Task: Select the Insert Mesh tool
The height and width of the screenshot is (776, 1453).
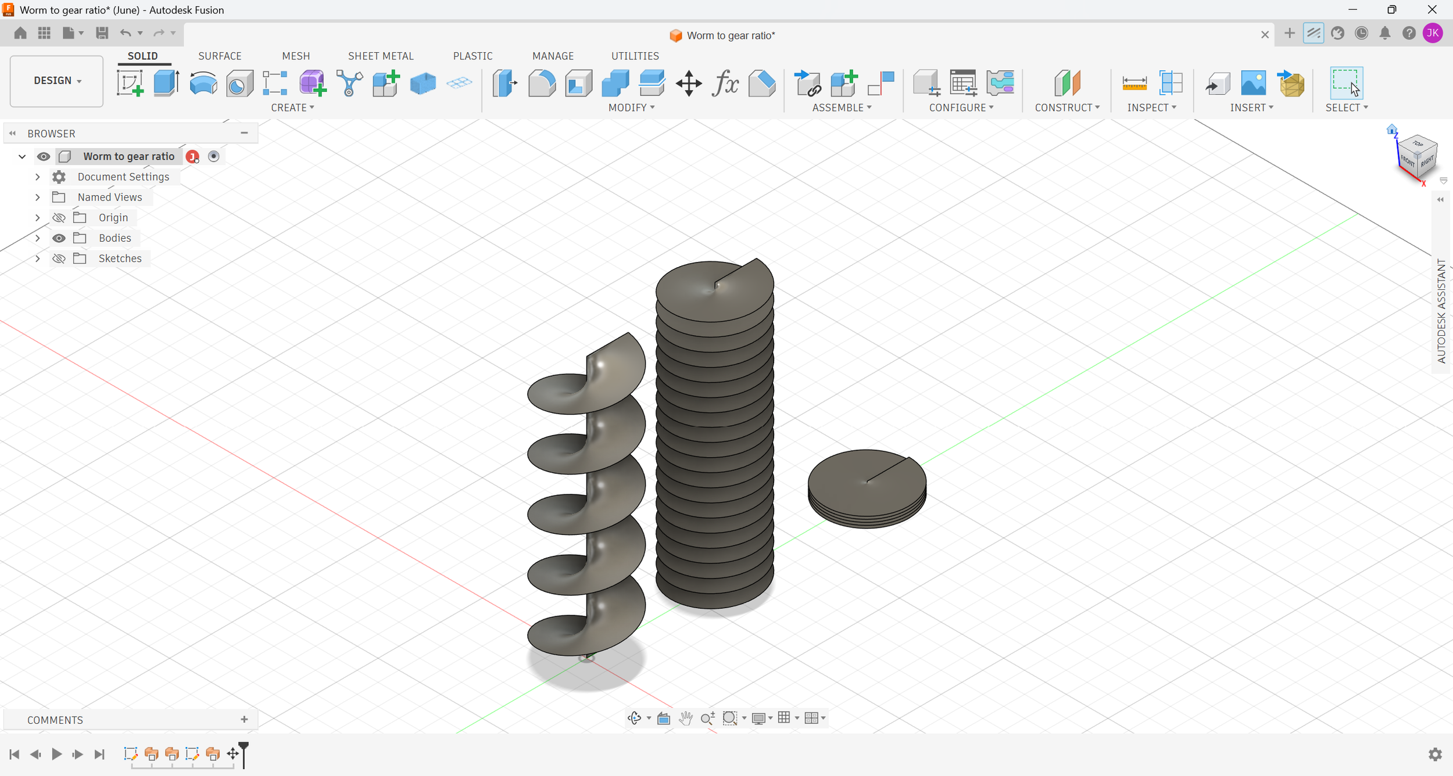Action: coord(1291,83)
